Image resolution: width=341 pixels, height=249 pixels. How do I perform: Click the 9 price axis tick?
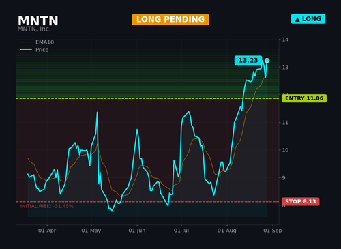pos(284,178)
